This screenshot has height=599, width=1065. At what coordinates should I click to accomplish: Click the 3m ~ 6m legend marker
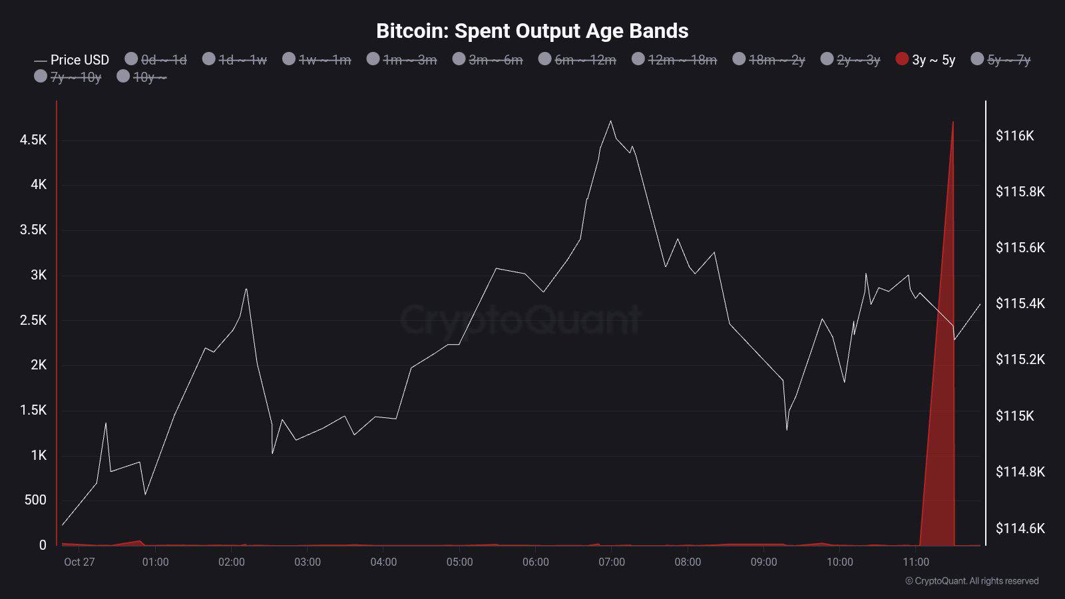[x=459, y=59]
